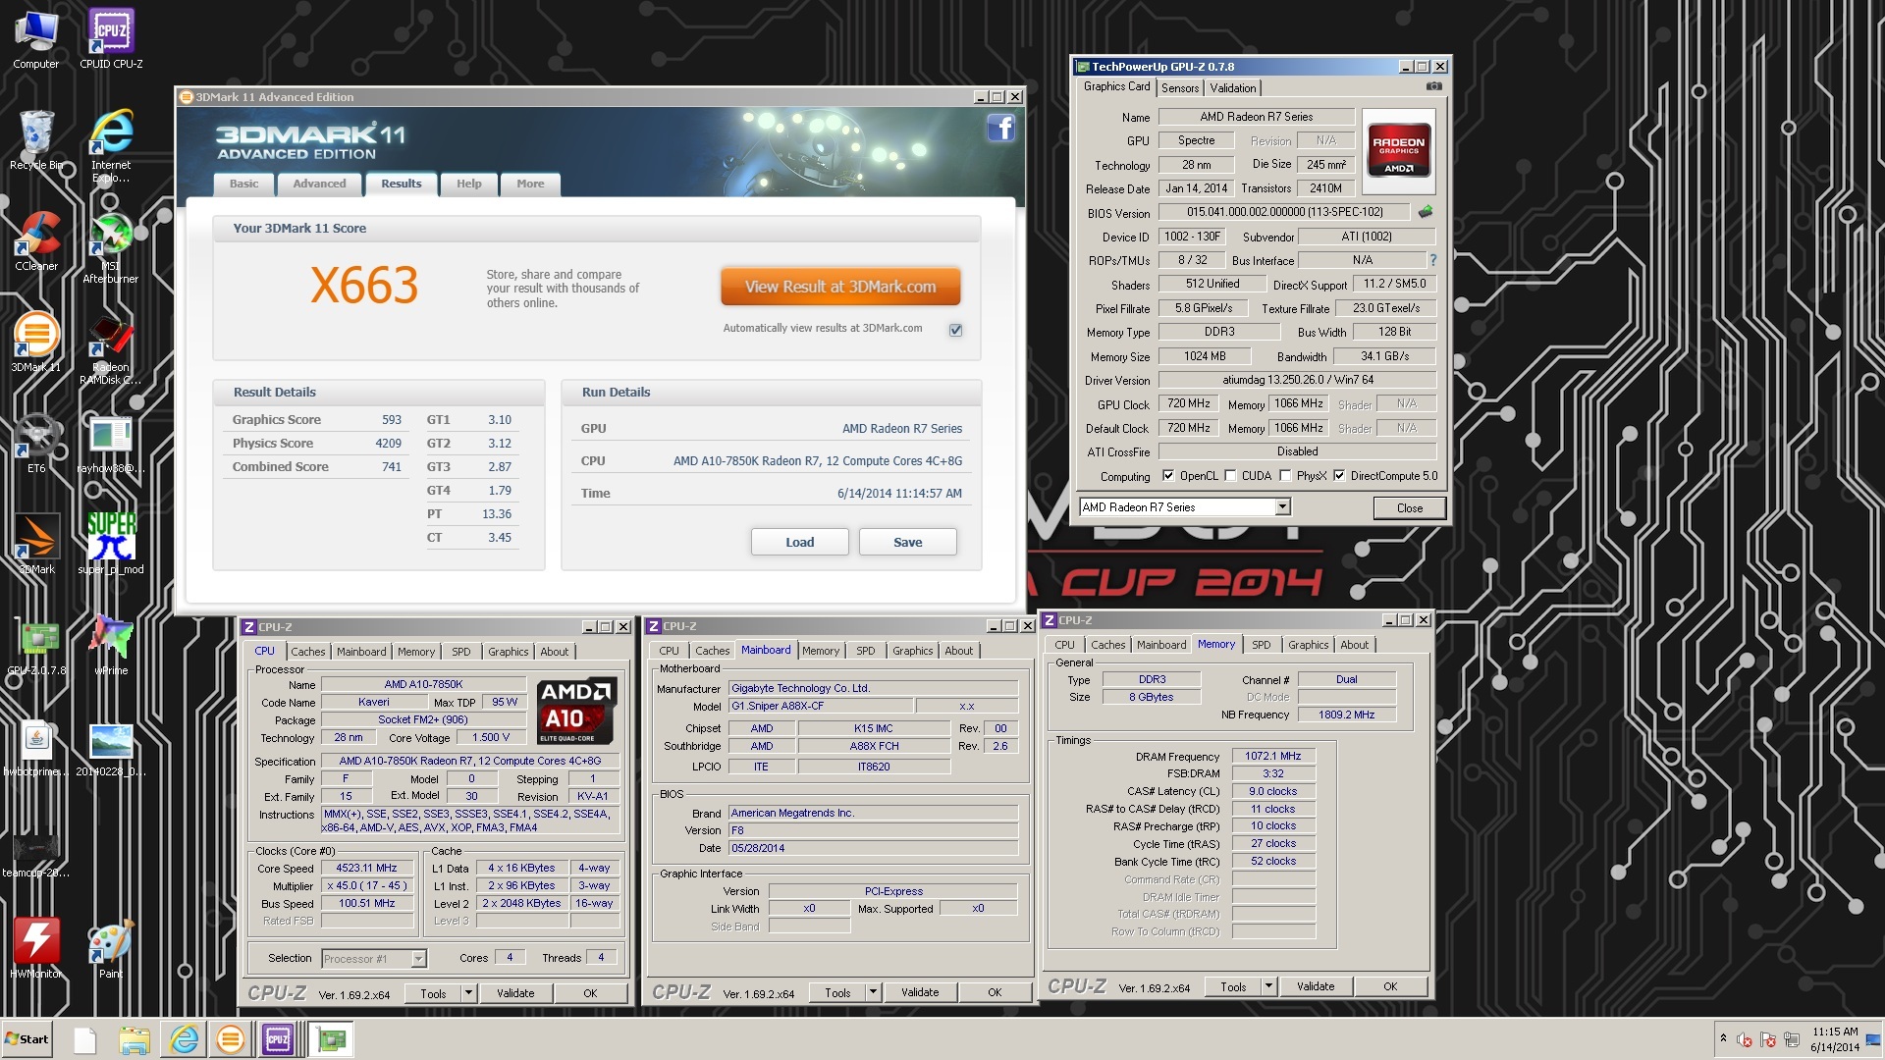Launch super_pi_mod desktop icon
The width and height of the screenshot is (1885, 1060).
[111, 545]
